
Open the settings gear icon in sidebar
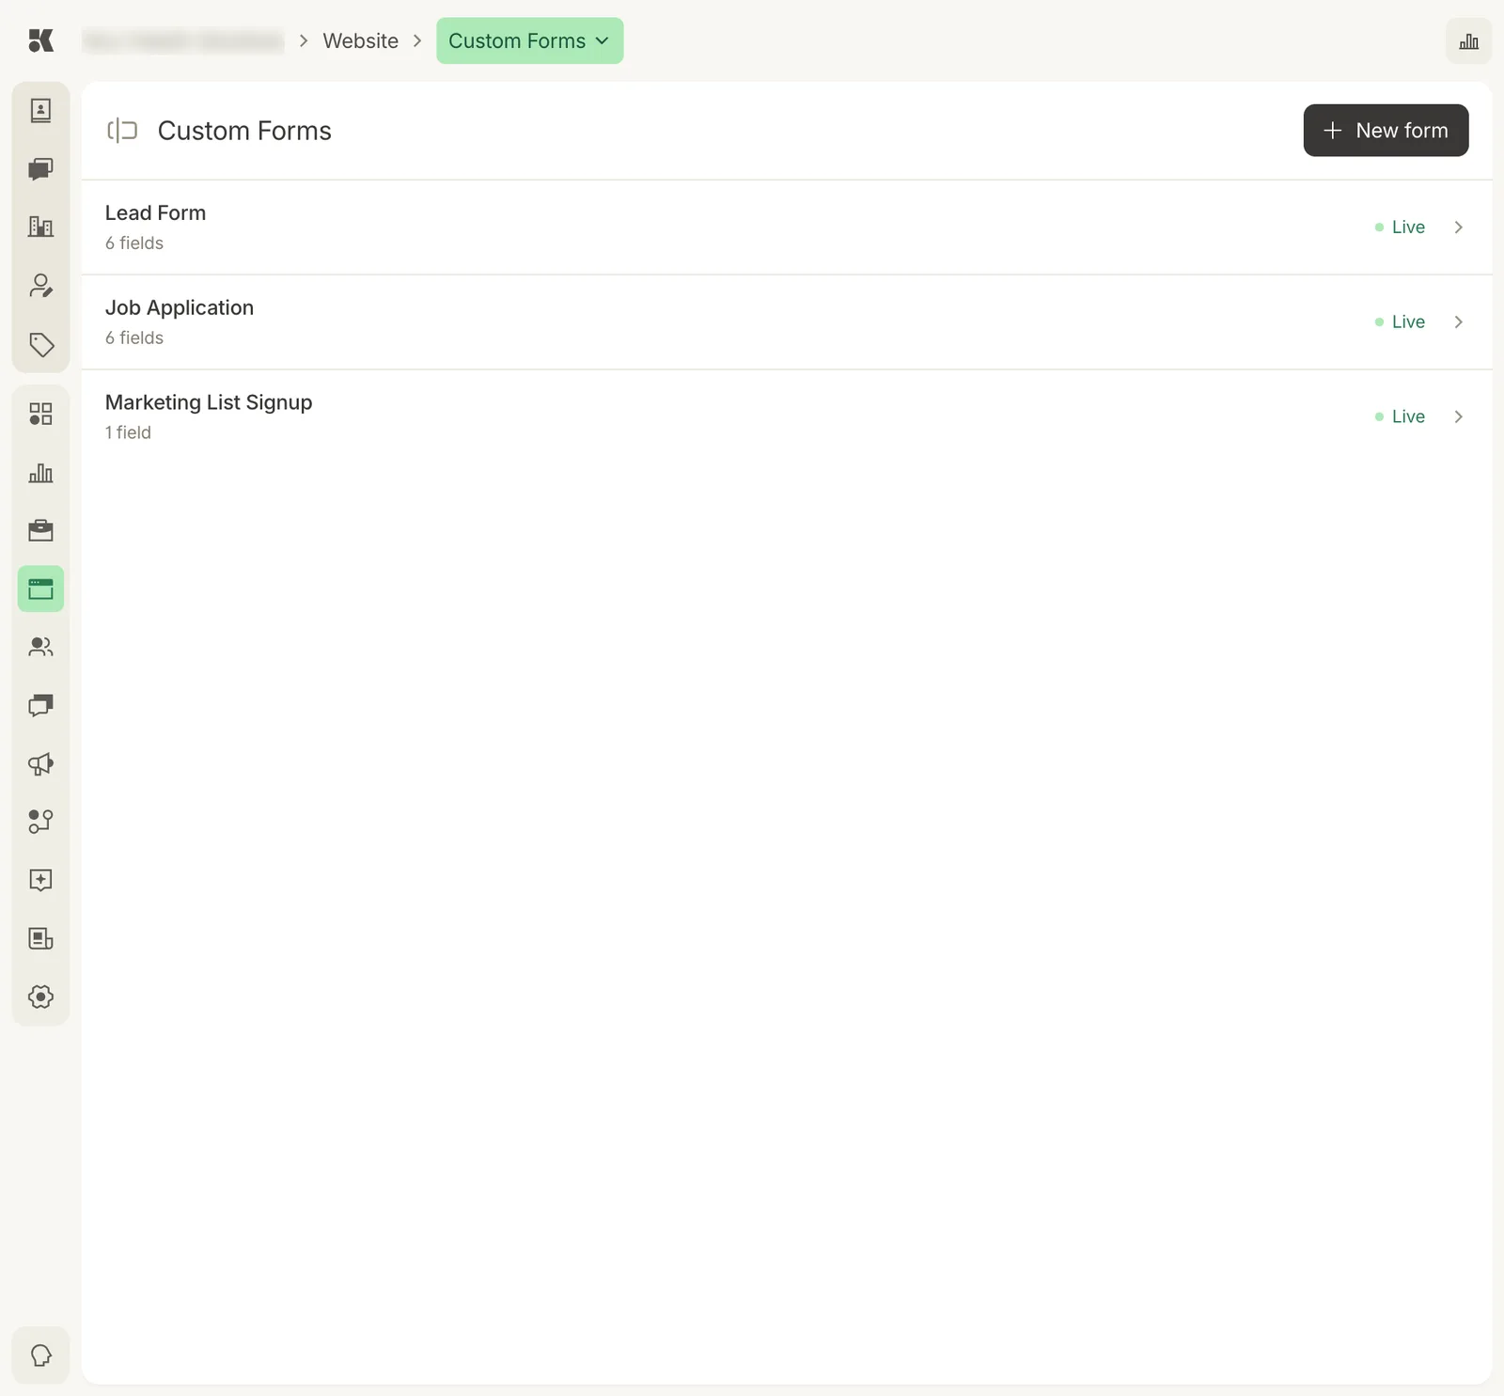pyautogui.click(x=40, y=996)
